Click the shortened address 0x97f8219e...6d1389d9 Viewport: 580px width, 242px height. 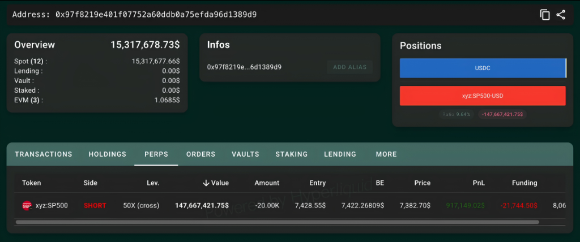pyautogui.click(x=244, y=67)
